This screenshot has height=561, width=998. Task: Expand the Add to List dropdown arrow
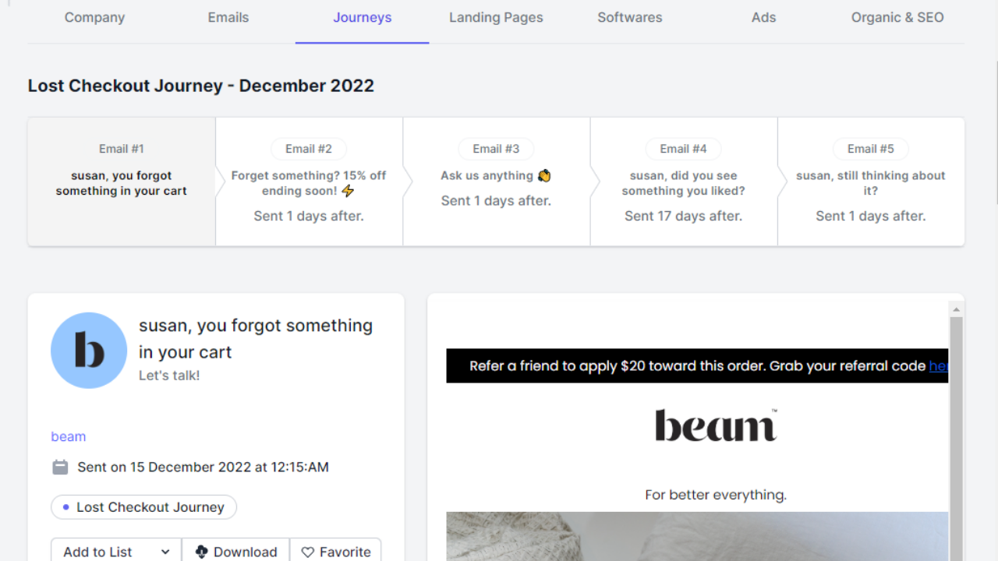pyautogui.click(x=165, y=552)
